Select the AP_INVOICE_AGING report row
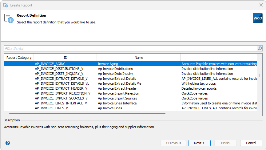This screenshot has width=266, height=150. 50,64
